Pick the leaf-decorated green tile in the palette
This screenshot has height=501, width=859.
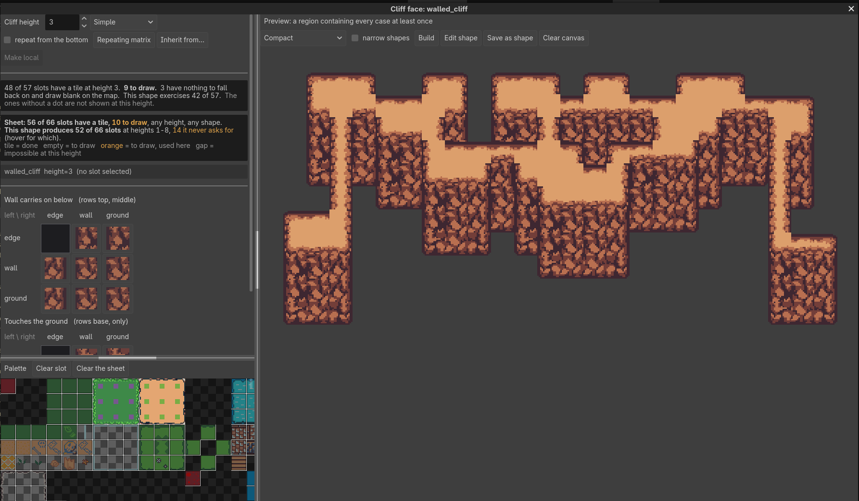click(70, 432)
